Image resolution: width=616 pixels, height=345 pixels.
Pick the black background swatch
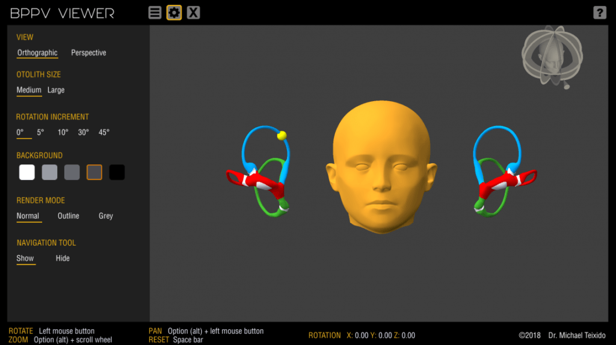[117, 173]
